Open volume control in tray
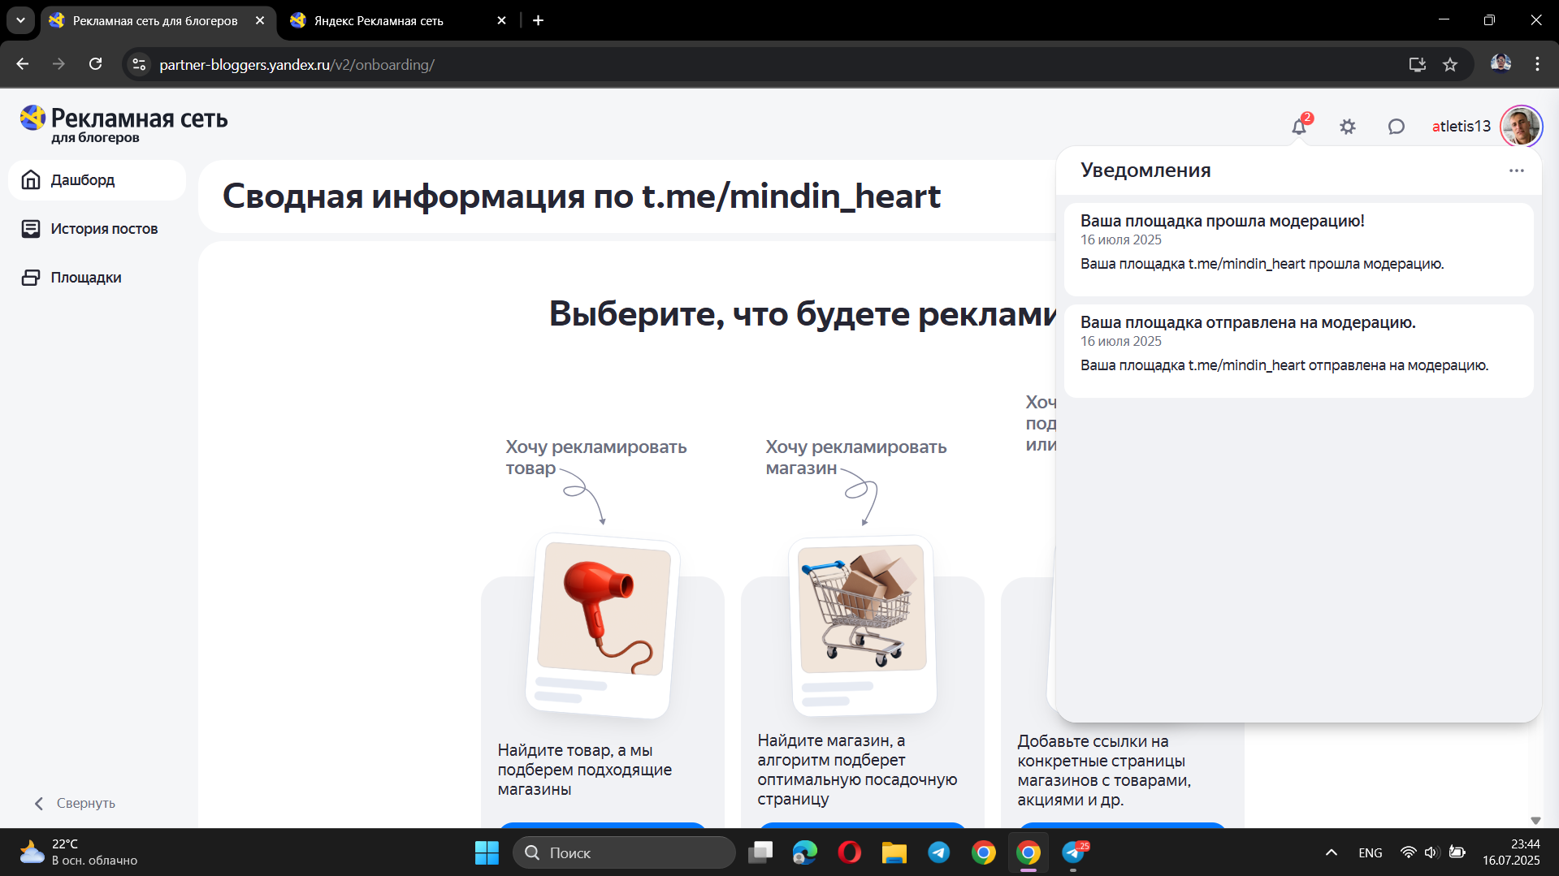The height and width of the screenshot is (876, 1559). point(1431,852)
